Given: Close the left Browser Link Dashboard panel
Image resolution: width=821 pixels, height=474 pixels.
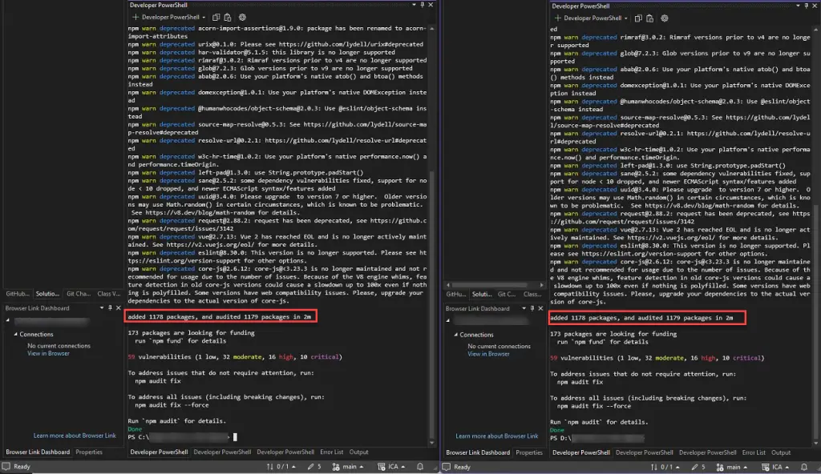Looking at the screenshot, I should coord(119,308).
